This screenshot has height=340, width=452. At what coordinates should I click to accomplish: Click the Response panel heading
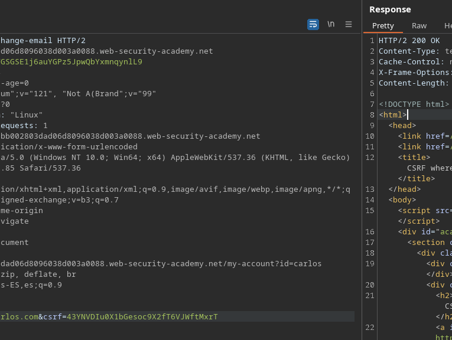(x=390, y=9)
